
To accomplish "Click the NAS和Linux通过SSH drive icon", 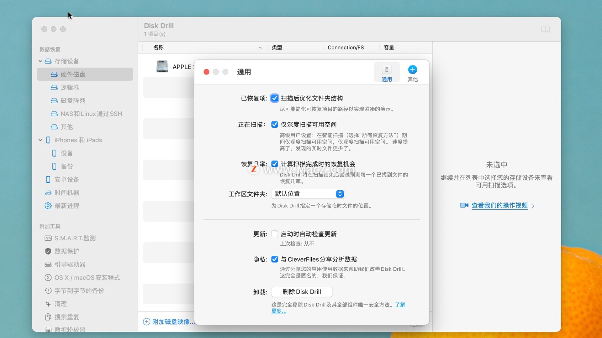I will [x=54, y=114].
